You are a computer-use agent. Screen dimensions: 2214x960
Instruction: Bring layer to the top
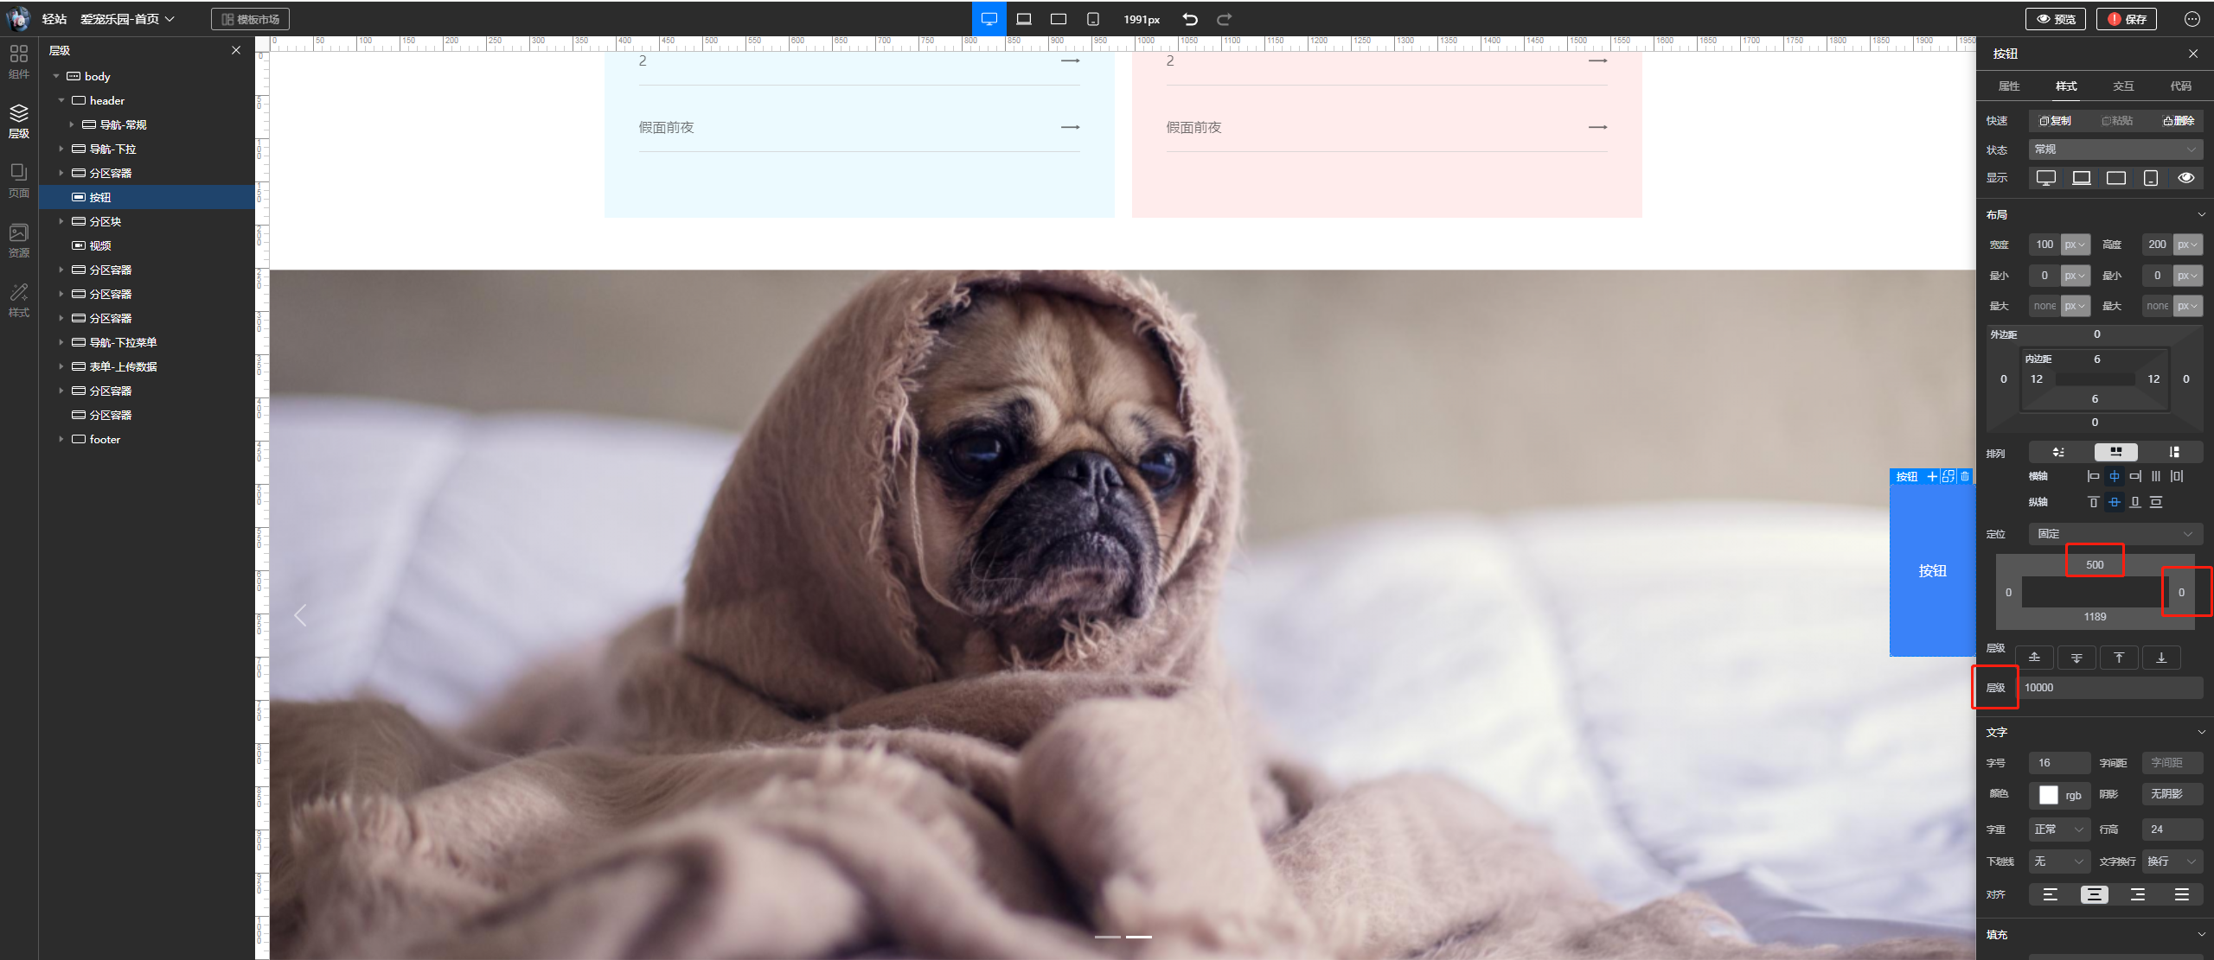(2119, 658)
